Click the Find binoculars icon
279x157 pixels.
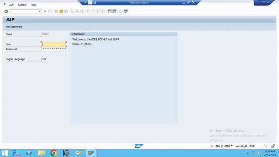[x=77, y=11]
